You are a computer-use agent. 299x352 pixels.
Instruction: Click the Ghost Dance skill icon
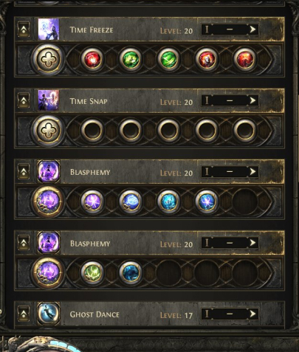[49, 313]
